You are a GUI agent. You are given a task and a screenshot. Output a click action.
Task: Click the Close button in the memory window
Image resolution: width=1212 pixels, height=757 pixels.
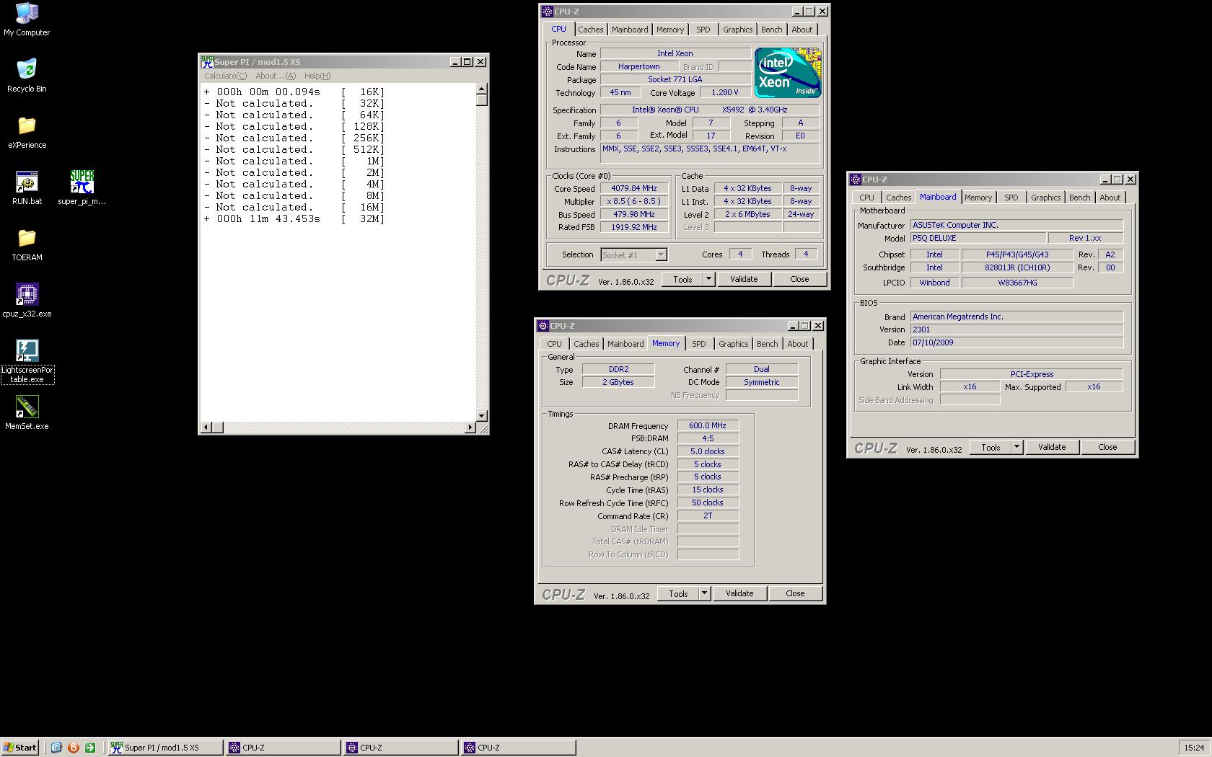795,593
